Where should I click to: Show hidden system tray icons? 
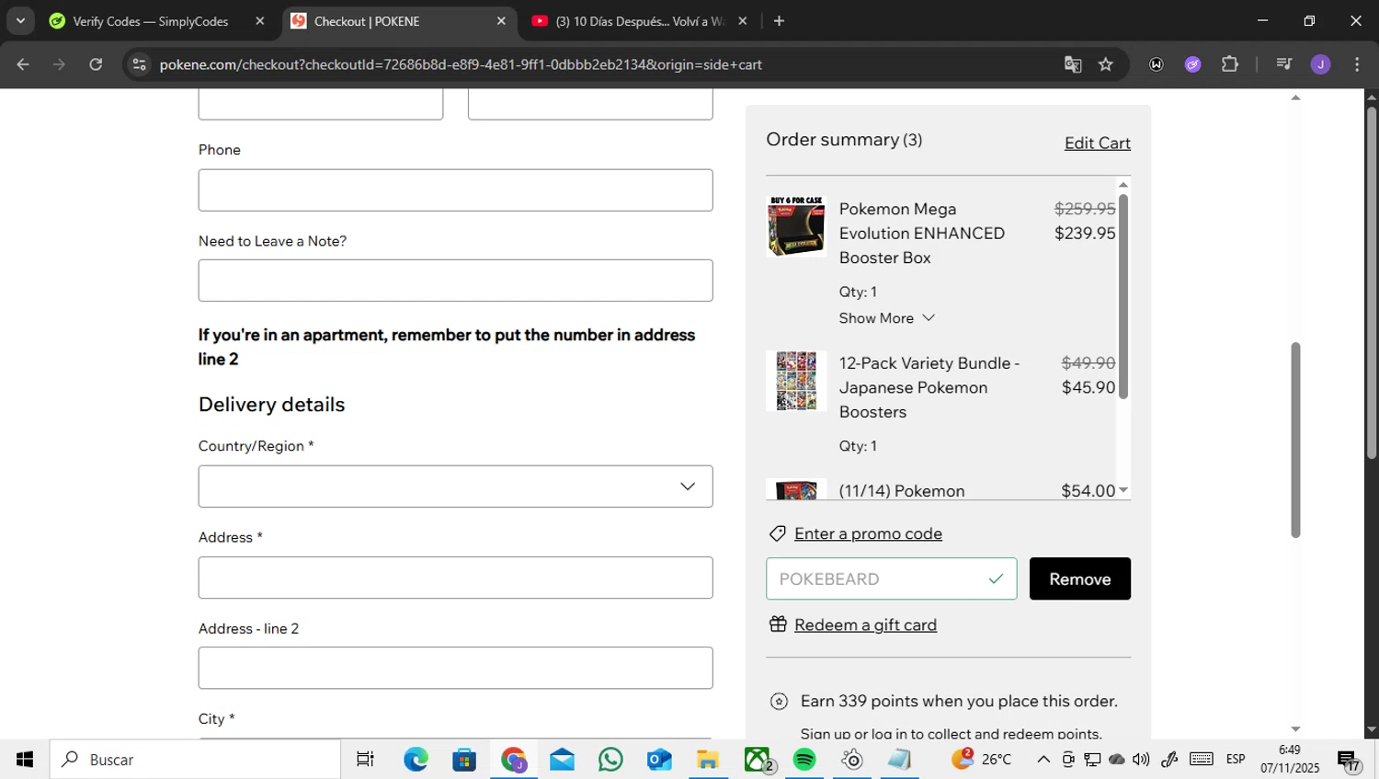click(1043, 760)
